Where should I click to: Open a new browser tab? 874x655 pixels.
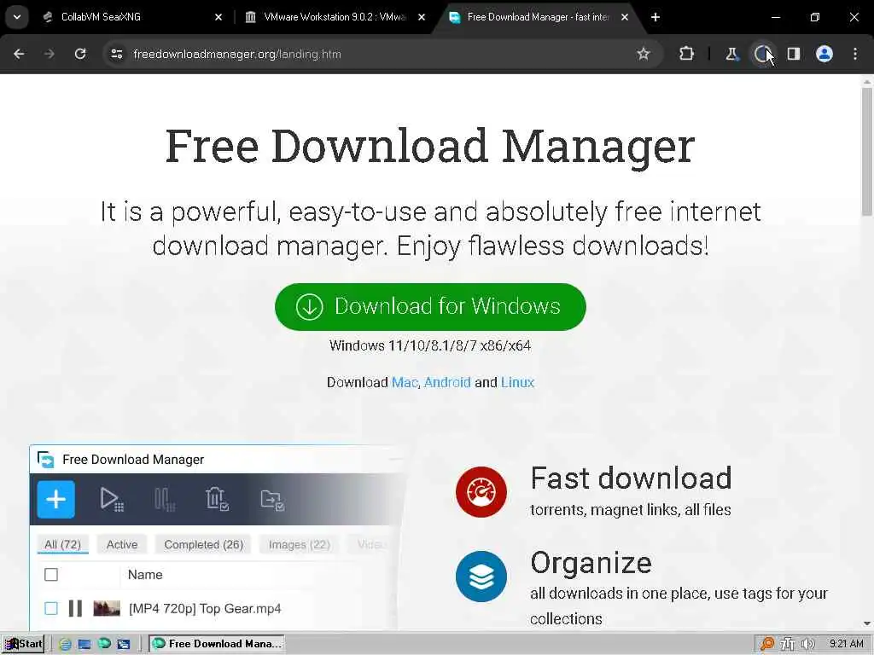coord(655,17)
